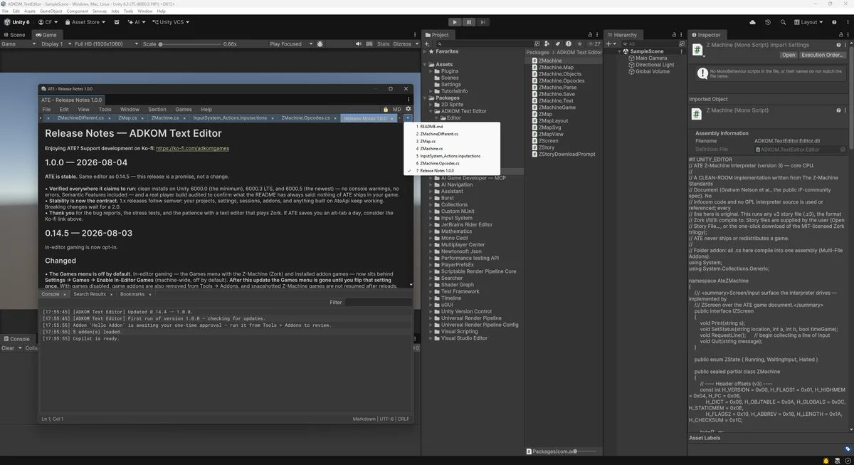Switch to the ZMachine.Opcodes.cs tab
The width and height of the screenshot is (854, 465).
pyautogui.click(x=305, y=118)
